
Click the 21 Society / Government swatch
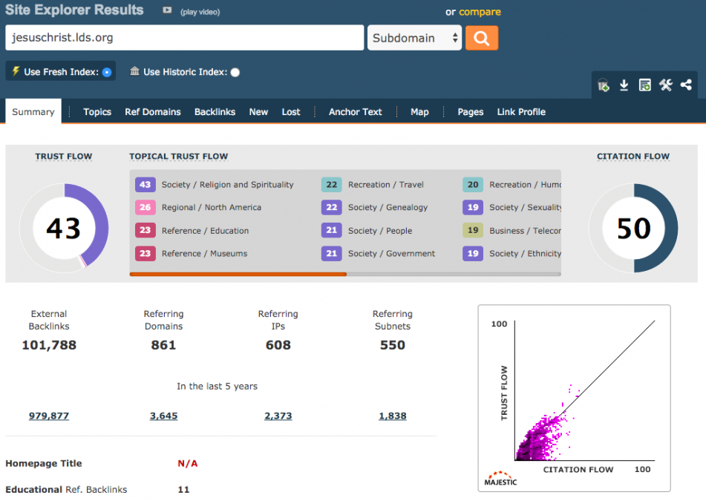pos(331,253)
